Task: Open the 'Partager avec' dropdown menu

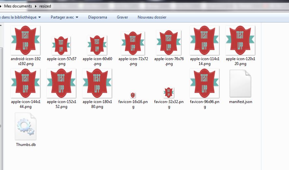Action: pyautogui.click(x=64, y=17)
